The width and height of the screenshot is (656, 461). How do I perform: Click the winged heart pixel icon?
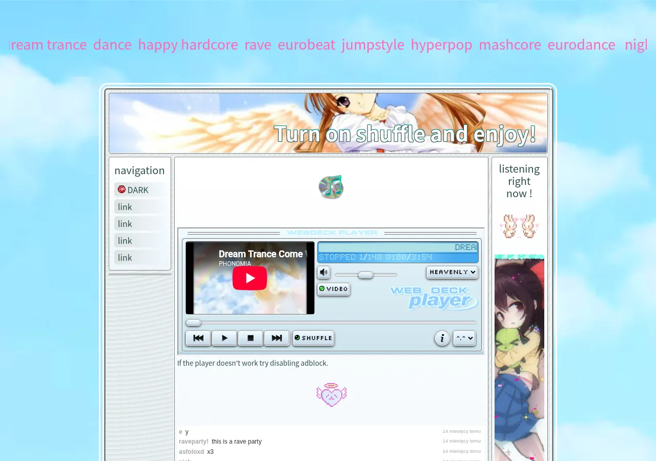[332, 395]
